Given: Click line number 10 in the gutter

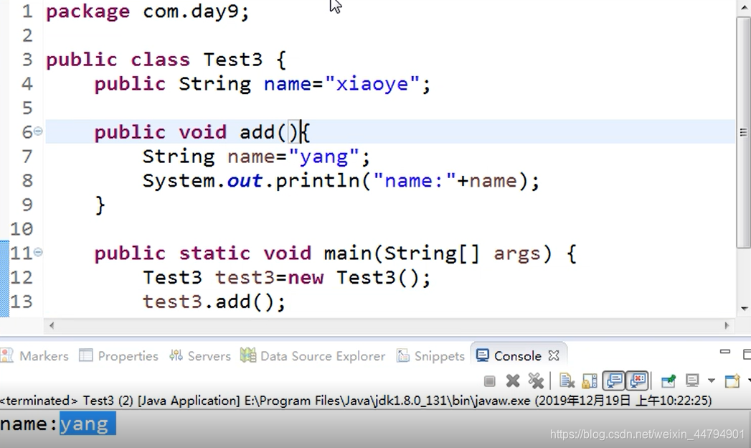Looking at the screenshot, I should click(x=22, y=229).
